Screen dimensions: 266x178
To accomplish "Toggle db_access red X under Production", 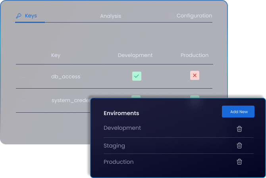I will pyautogui.click(x=195, y=76).
